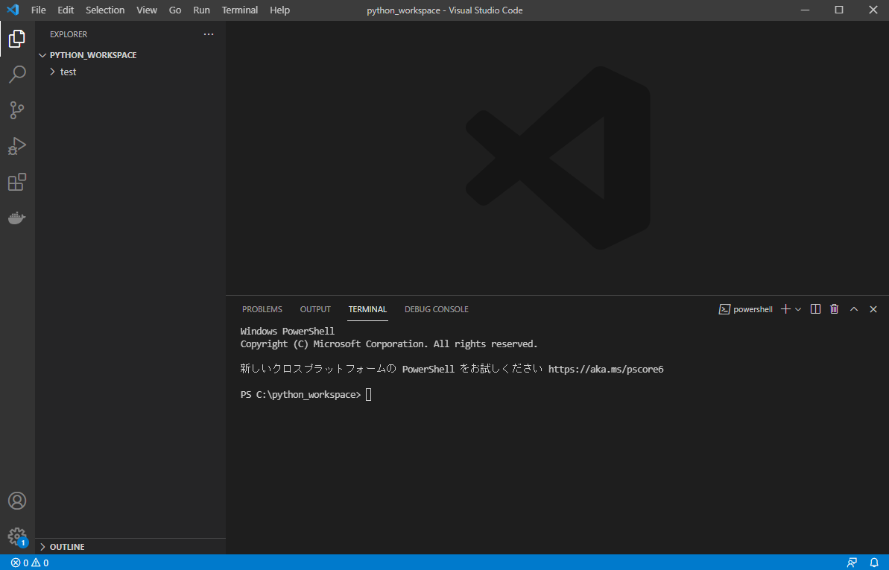Click the VS Code logo in title bar
The height and width of the screenshot is (570, 889).
(x=13, y=10)
